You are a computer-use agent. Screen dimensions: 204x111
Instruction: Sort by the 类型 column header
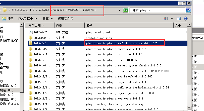click(x=70, y=25)
